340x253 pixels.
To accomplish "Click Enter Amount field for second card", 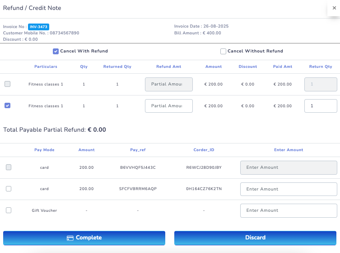I will point(289,189).
